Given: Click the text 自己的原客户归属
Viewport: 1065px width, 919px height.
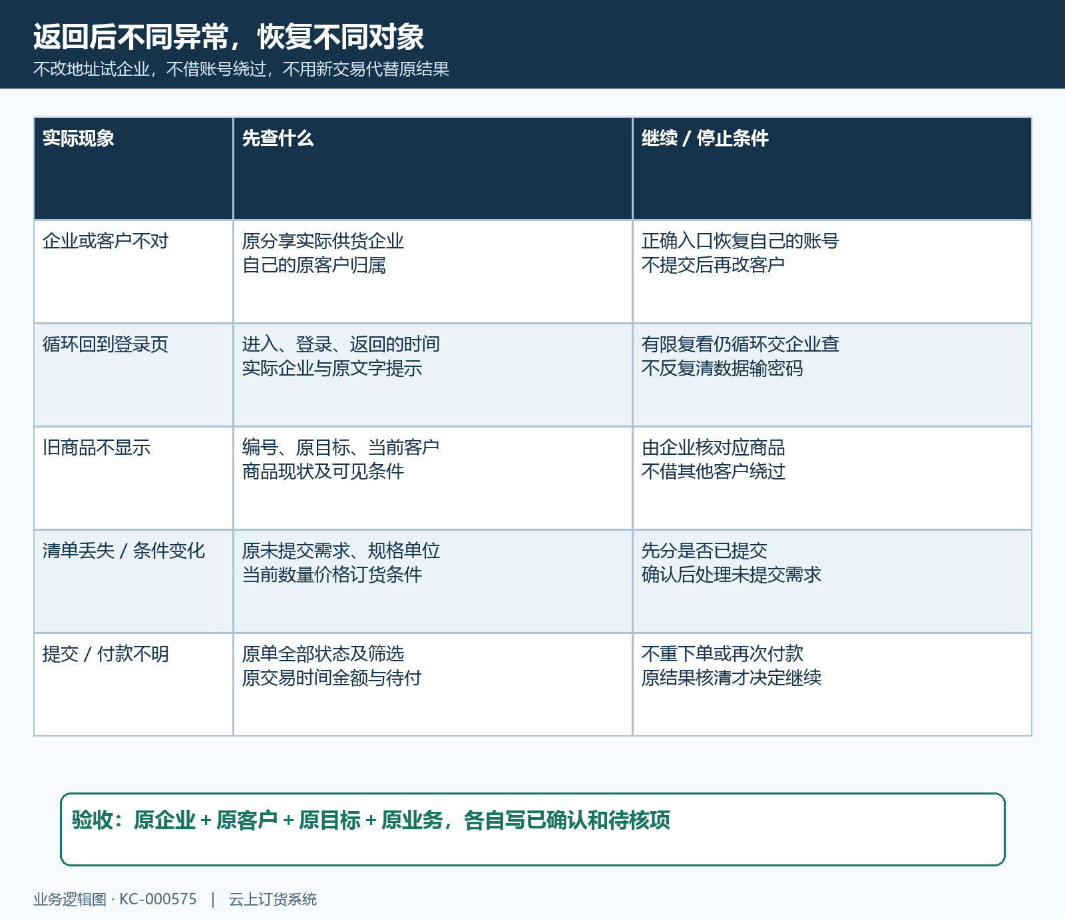Looking at the screenshot, I should pyautogui.click(x=314, y=265).
